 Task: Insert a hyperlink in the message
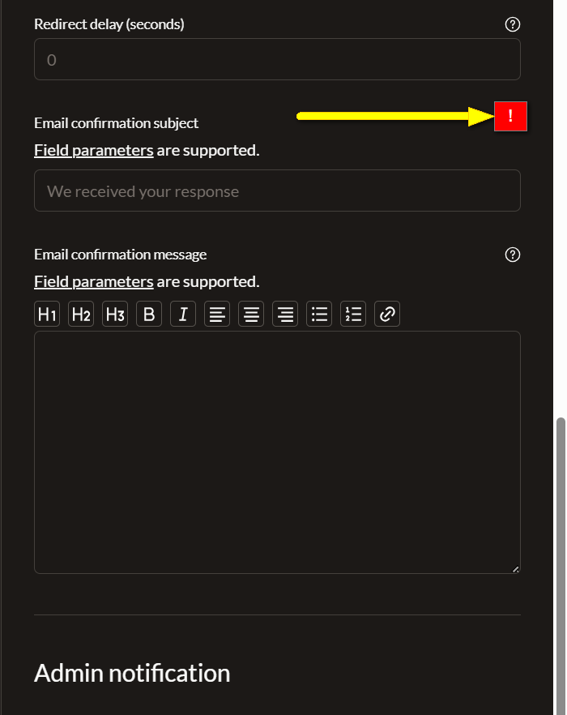click(x=387, y=314)
